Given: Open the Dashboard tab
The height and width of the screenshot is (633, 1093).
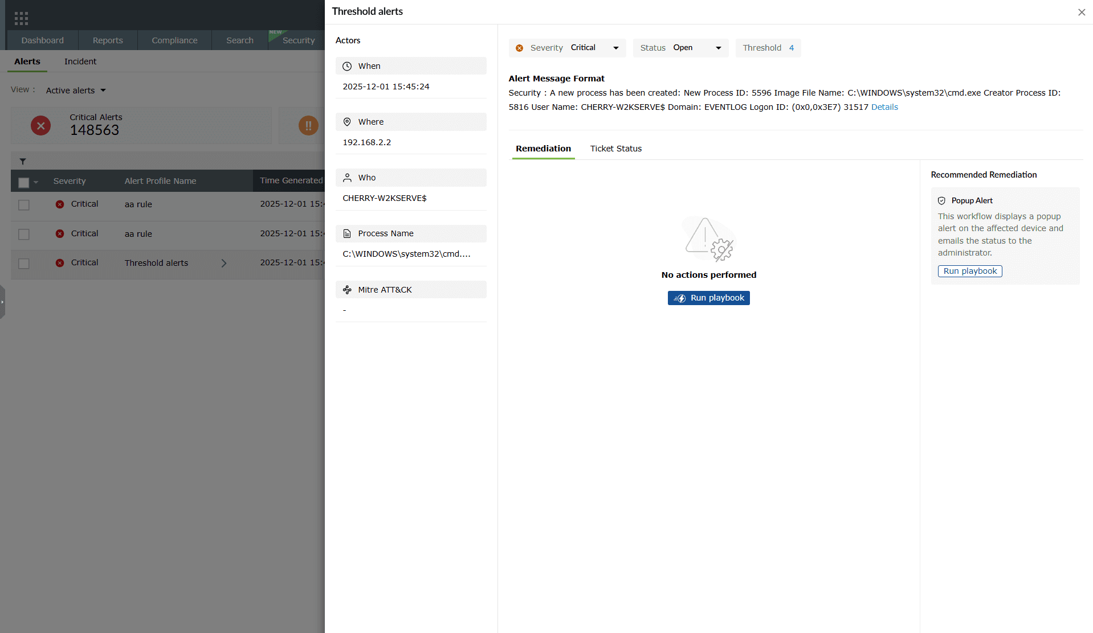Looking at the screenshot, I should [x=43, y=40].
